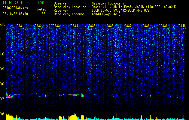The height and width of the screenshot is (120, 189).
Task: Click the meteor count value 35
Action: click(44, 14)
